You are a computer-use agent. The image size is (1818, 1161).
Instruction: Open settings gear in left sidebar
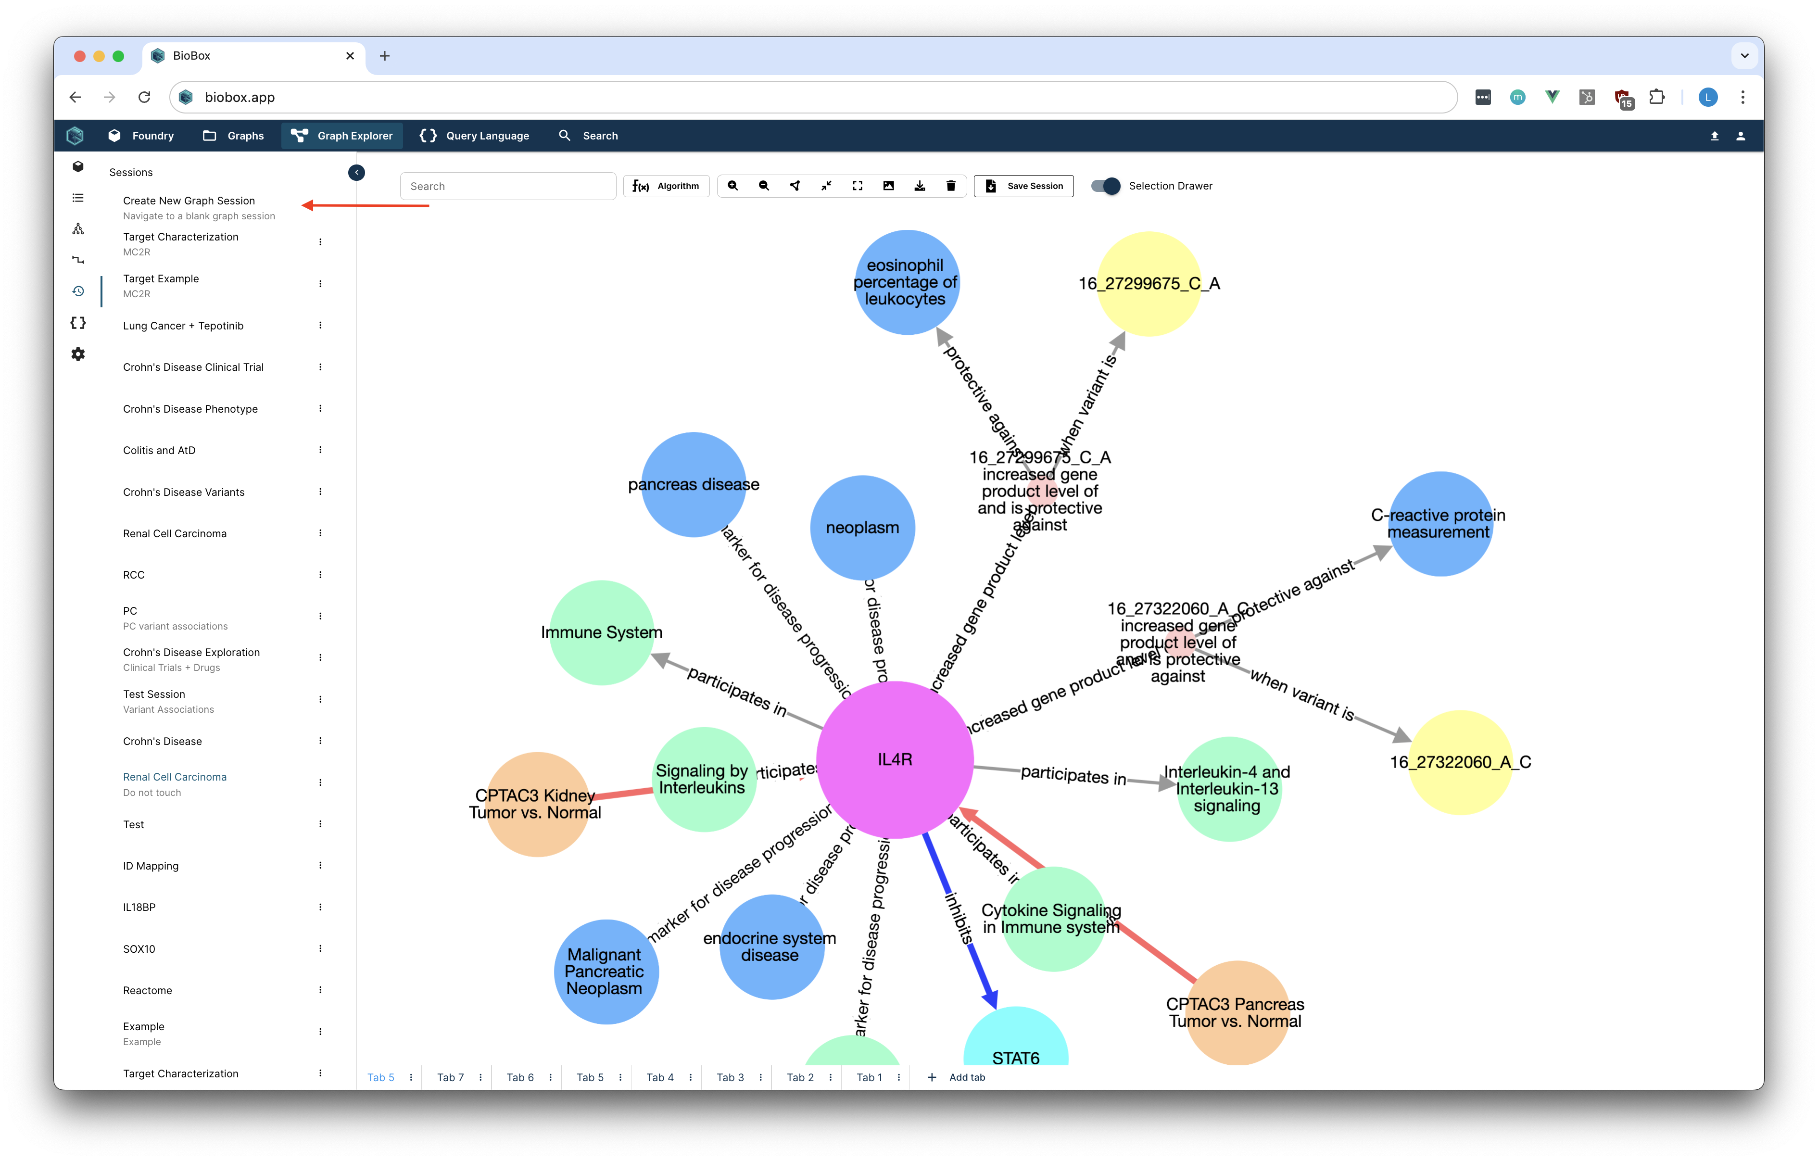click(x=78, y=354)
